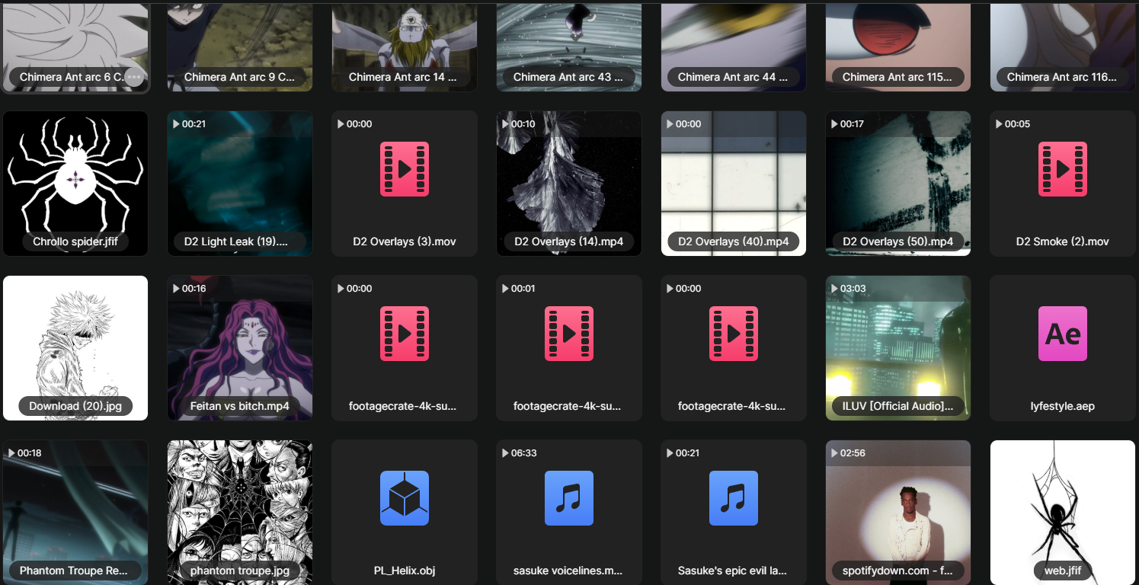Open the Chimera Ant arc 115 thumbnail
This screenshot has width=1139, height=585.
coord(898,47)
